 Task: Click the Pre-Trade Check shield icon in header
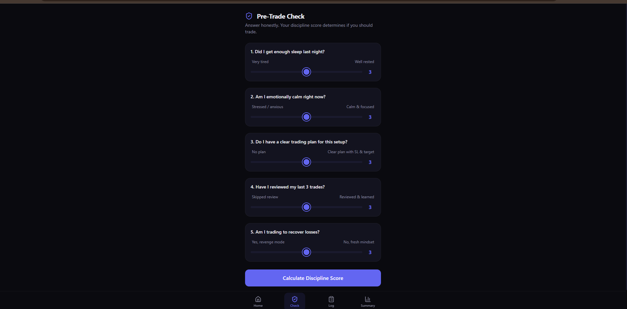249,16
